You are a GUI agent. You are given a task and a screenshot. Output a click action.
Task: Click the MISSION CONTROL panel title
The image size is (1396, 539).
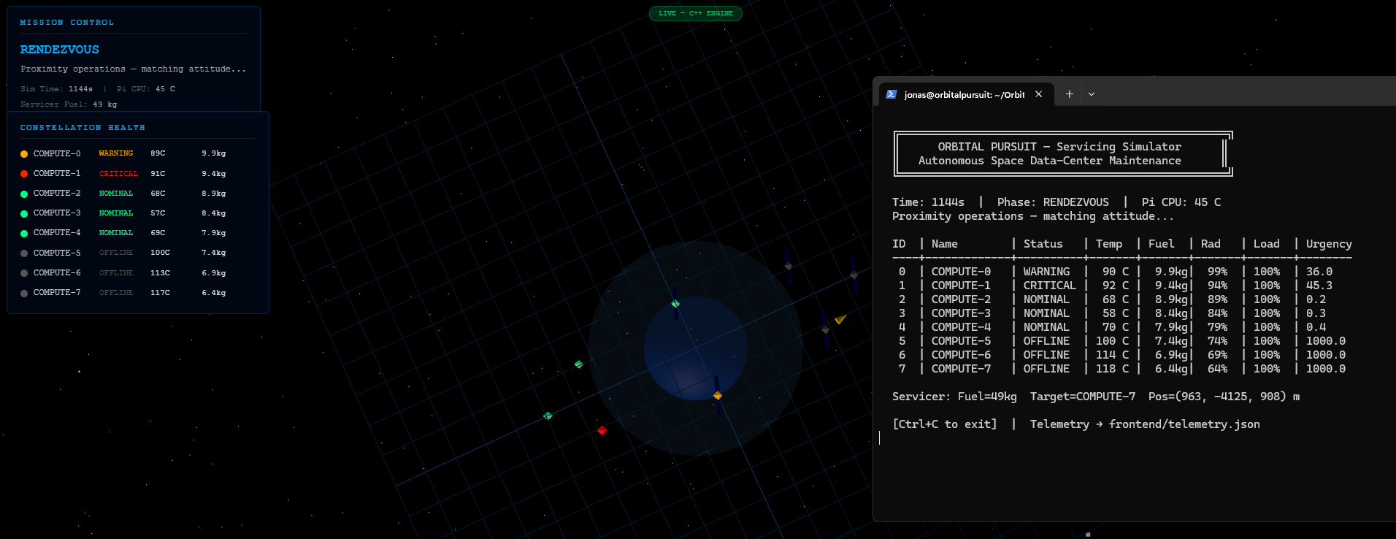click(67, 23)
